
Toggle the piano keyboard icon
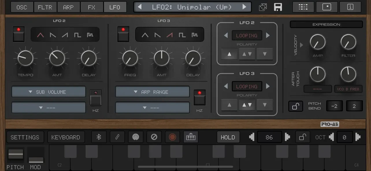pos(191,137)
